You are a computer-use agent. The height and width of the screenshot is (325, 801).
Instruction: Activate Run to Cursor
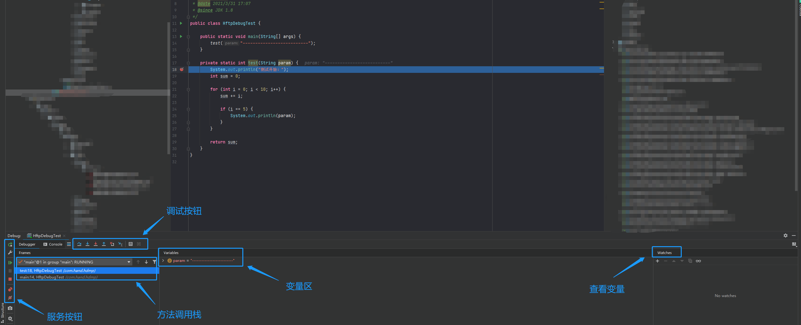tap(120, 244)
